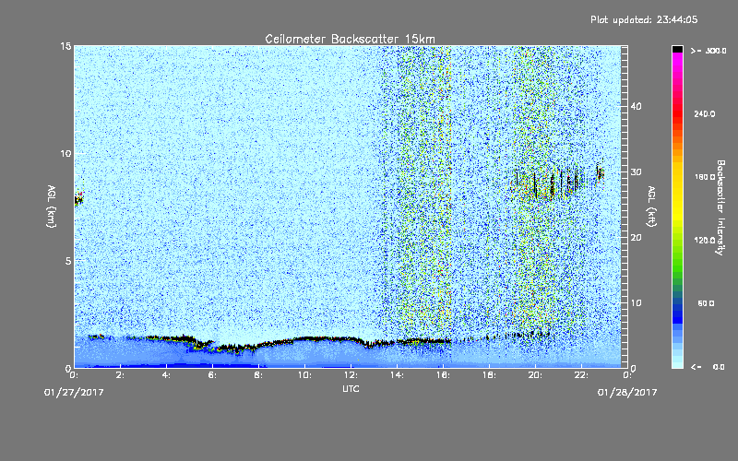This screenshot has height=461, width=738.
Task: Click the '120.0' colorbar value
Action: pos(704,241)
